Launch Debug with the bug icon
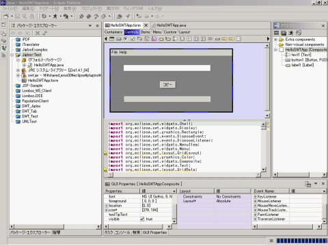The image size is (328, 246). tap(44, 16)
